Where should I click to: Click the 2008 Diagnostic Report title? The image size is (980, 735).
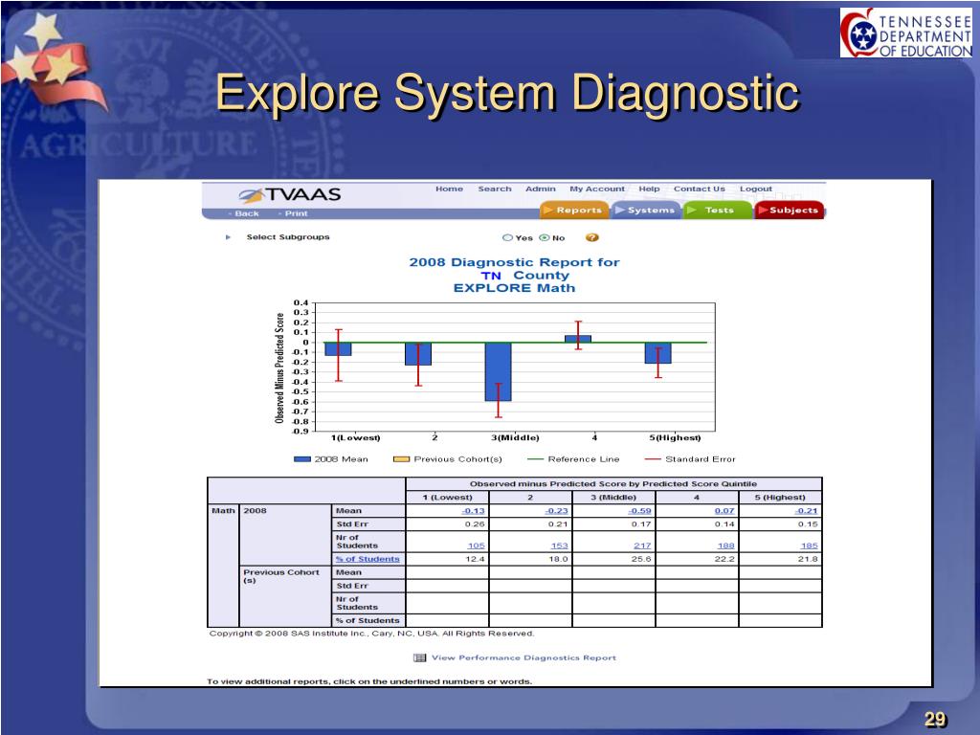[514, 262]
